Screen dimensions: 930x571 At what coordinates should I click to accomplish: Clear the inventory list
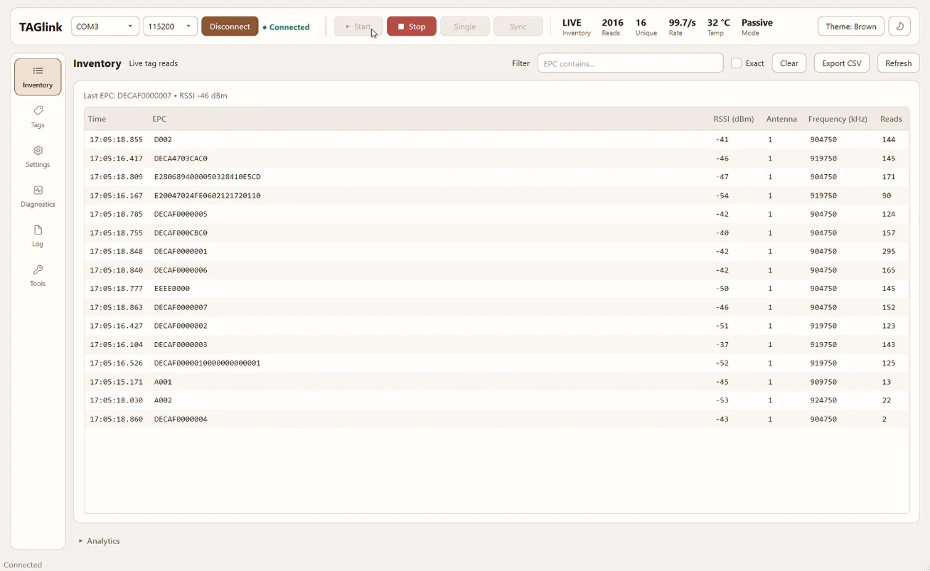coord(789,63)
